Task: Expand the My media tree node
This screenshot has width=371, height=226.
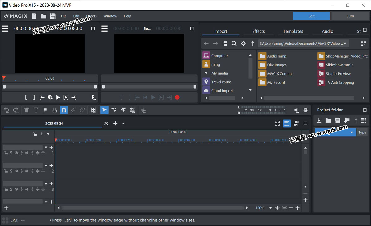Action: point(206,73)
